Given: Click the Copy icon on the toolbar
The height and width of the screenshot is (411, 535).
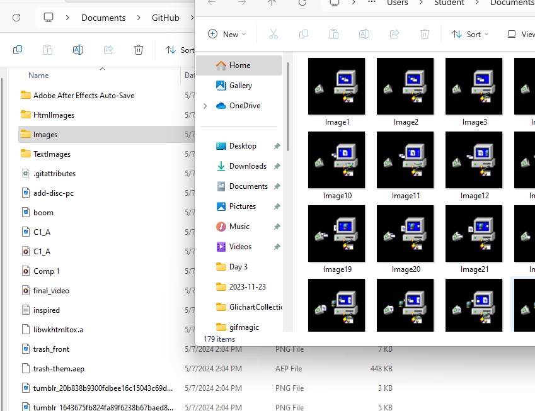Looking at the screenshot, I should tap(303, 34).
